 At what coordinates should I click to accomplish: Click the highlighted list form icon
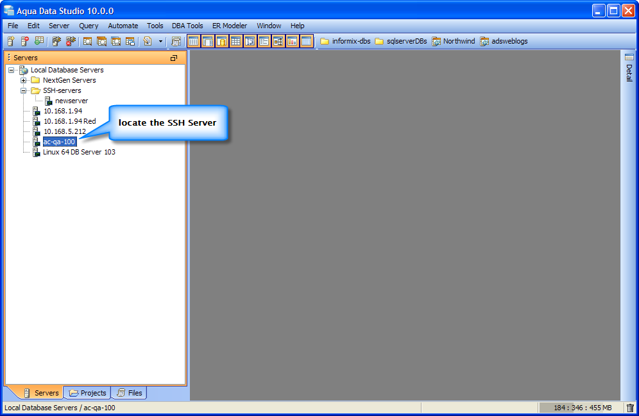pyautogui.click(x=264, y=41)
